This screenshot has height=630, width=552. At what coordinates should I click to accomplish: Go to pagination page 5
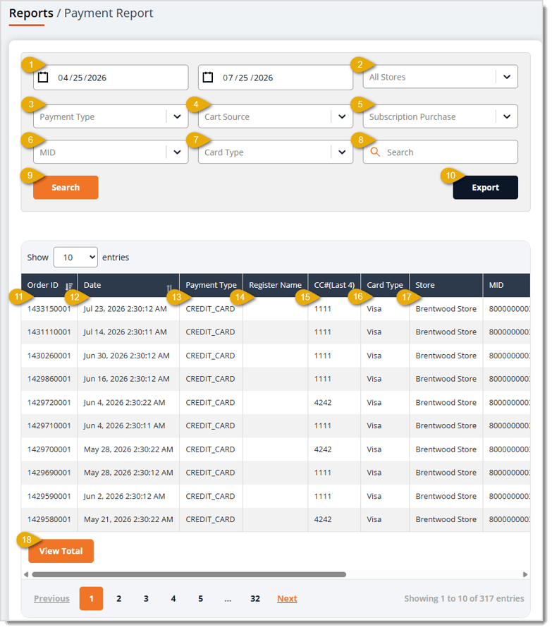click(200, 598)
